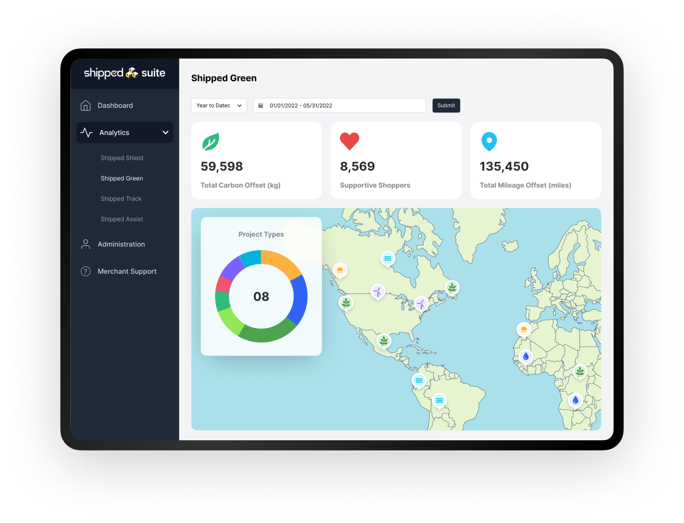
Task: Click the date range input field
Action: [x=339, y=106]
